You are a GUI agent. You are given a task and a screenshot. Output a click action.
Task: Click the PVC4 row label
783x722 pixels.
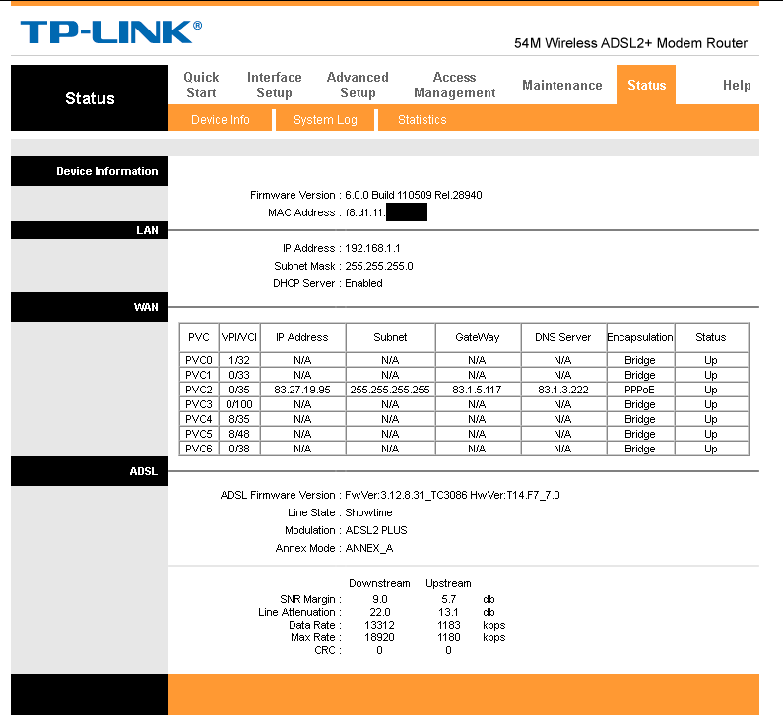199,419
